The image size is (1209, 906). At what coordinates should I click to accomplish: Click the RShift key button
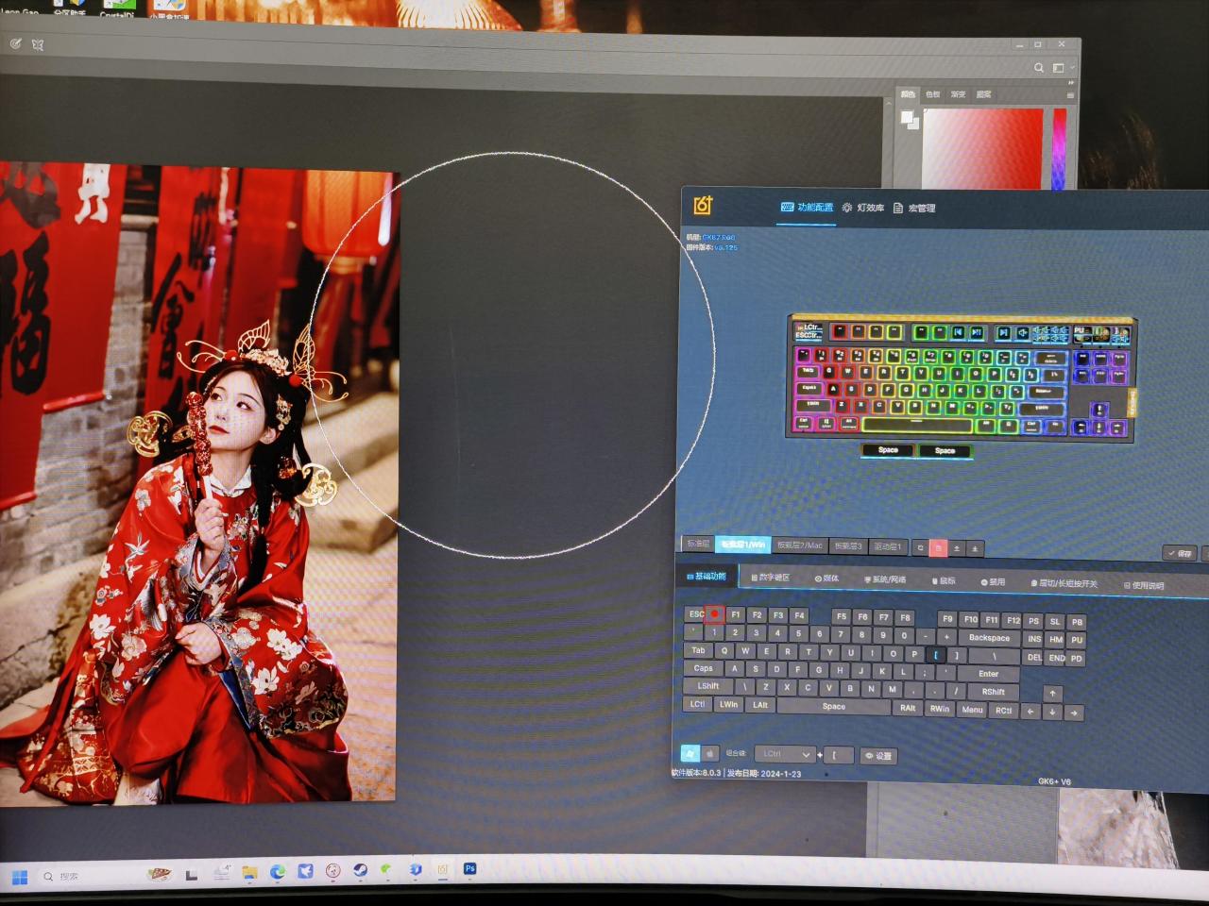(993, 692)
